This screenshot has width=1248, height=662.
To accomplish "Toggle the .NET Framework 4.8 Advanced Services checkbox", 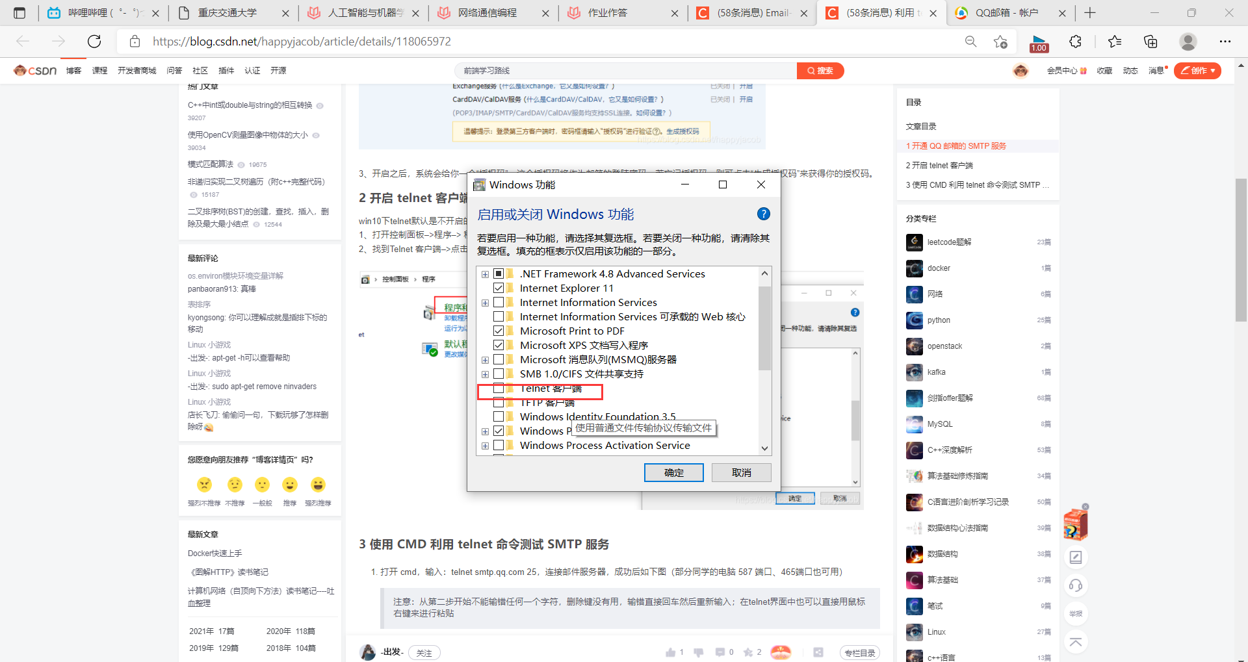I will (x=499, y=274).
